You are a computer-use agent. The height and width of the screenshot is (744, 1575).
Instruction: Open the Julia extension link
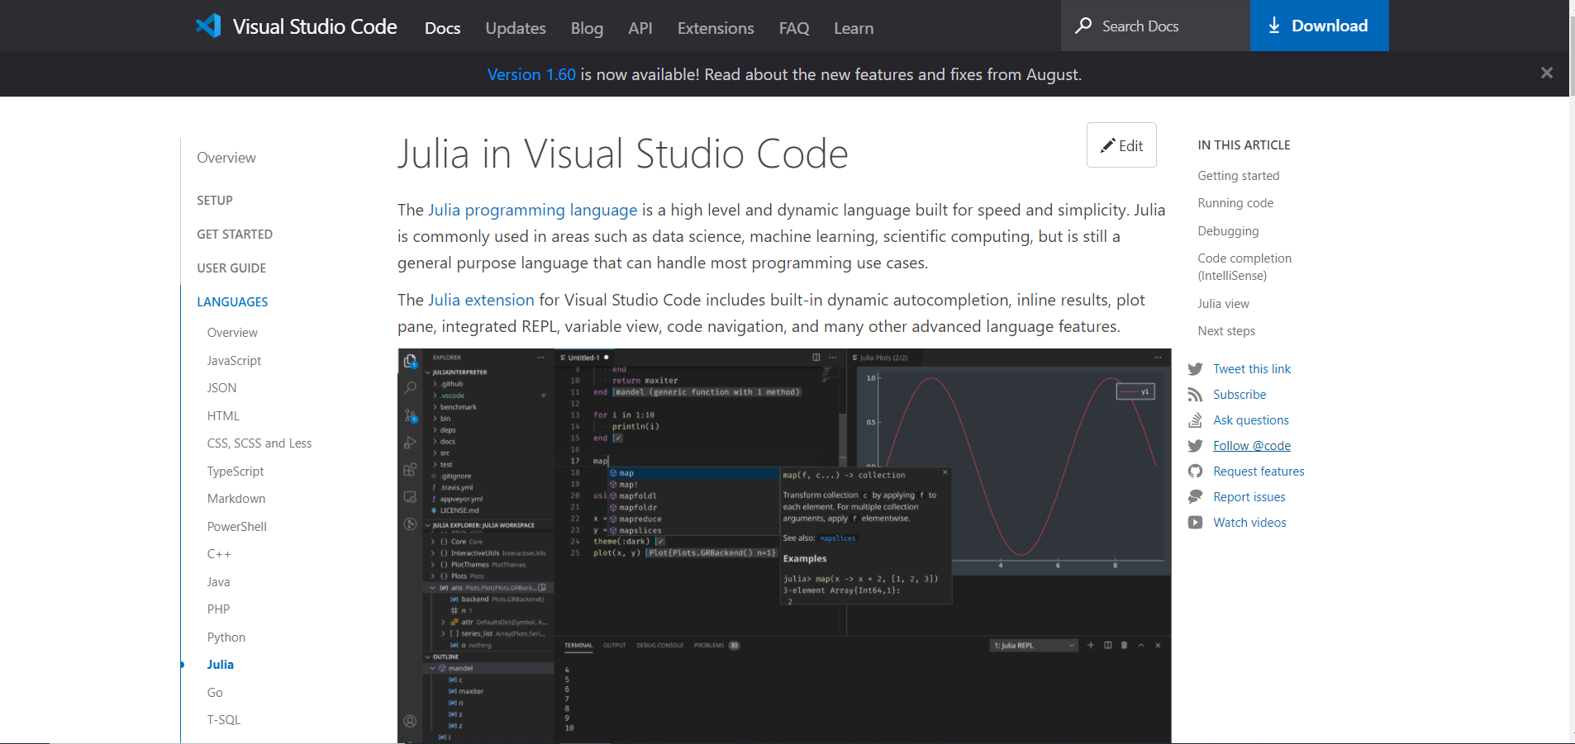coord(481,300)
